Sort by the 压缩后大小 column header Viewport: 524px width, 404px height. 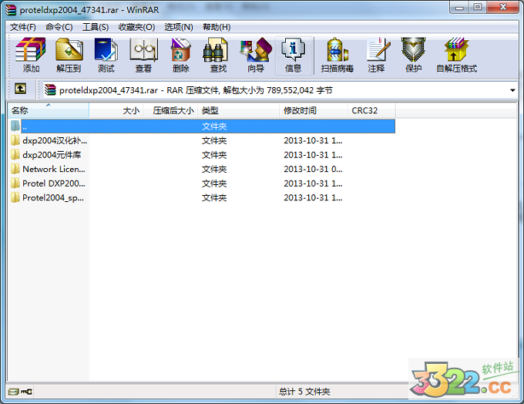(170, 110)
